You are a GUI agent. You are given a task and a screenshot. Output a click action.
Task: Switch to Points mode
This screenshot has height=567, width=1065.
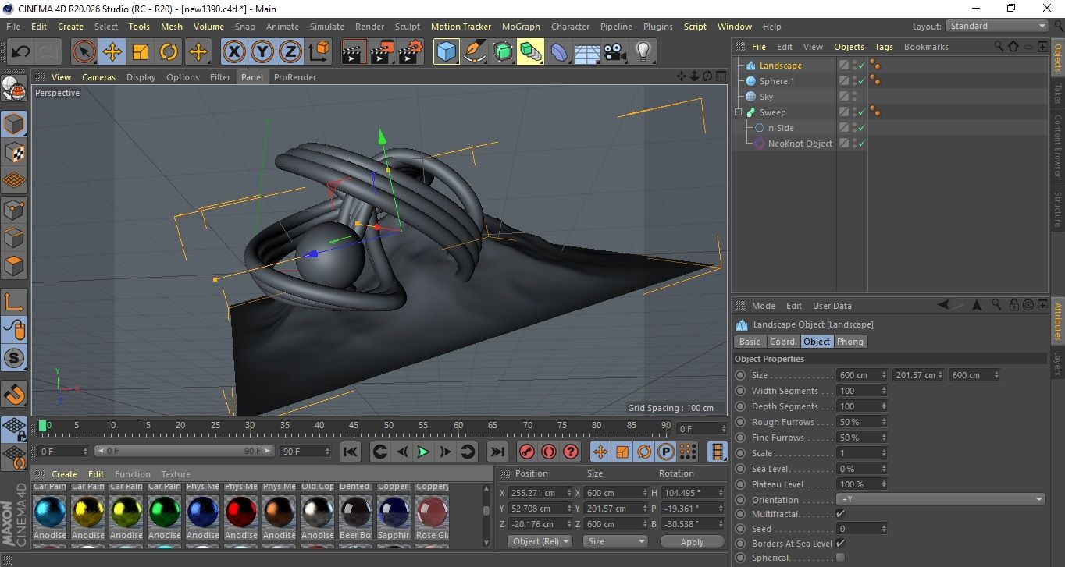(x=14, y=209)
